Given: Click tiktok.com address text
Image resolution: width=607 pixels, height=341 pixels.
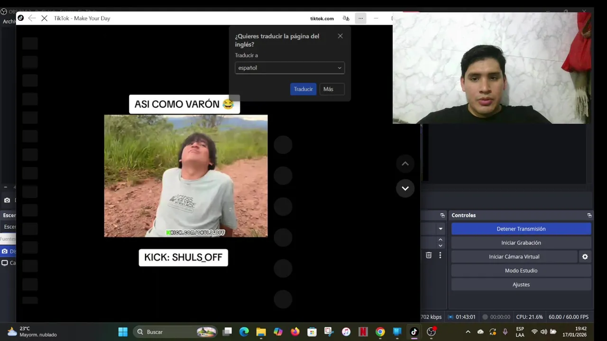Looking at the screenshot, I should 322,18.
